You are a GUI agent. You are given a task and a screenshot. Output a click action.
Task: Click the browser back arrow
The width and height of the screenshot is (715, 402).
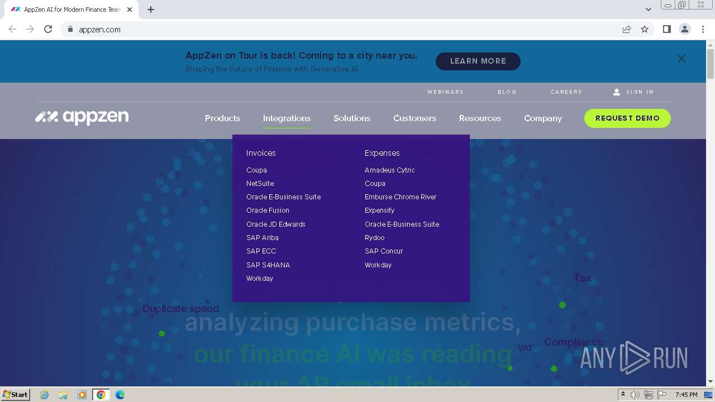(12, 29)
